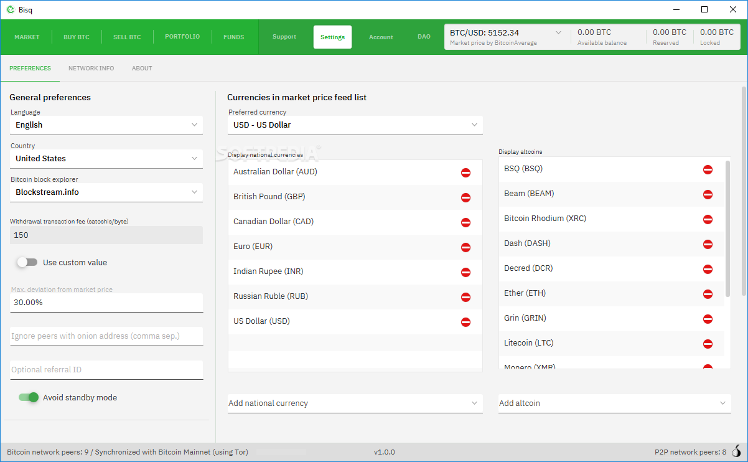The image size is (748, 462).
Task: Open the Add altcoin dropdown
Action: [615, 403]
